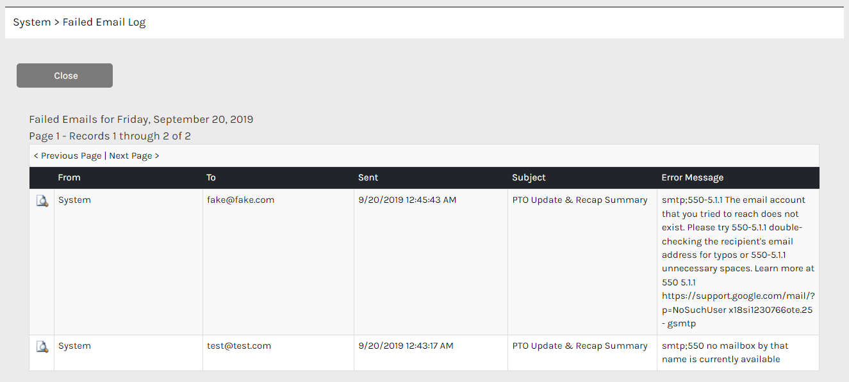Viewport: 849px width, 382px height.
Task: Click the subject in the fake@fake.com row
Action: 580,200
